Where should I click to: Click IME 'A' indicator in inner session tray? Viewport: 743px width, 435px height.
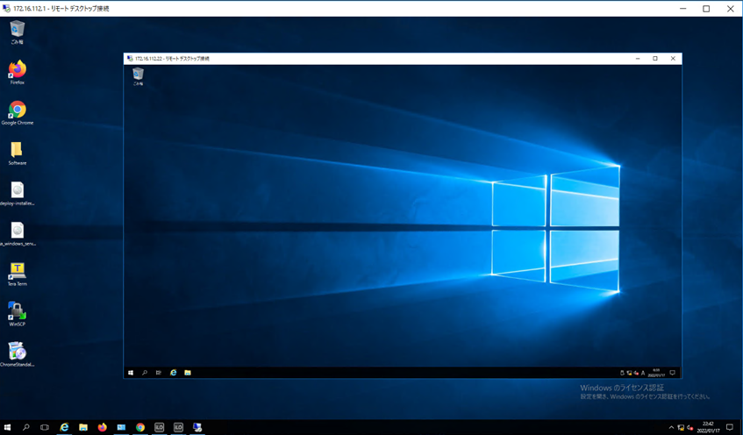643,374
